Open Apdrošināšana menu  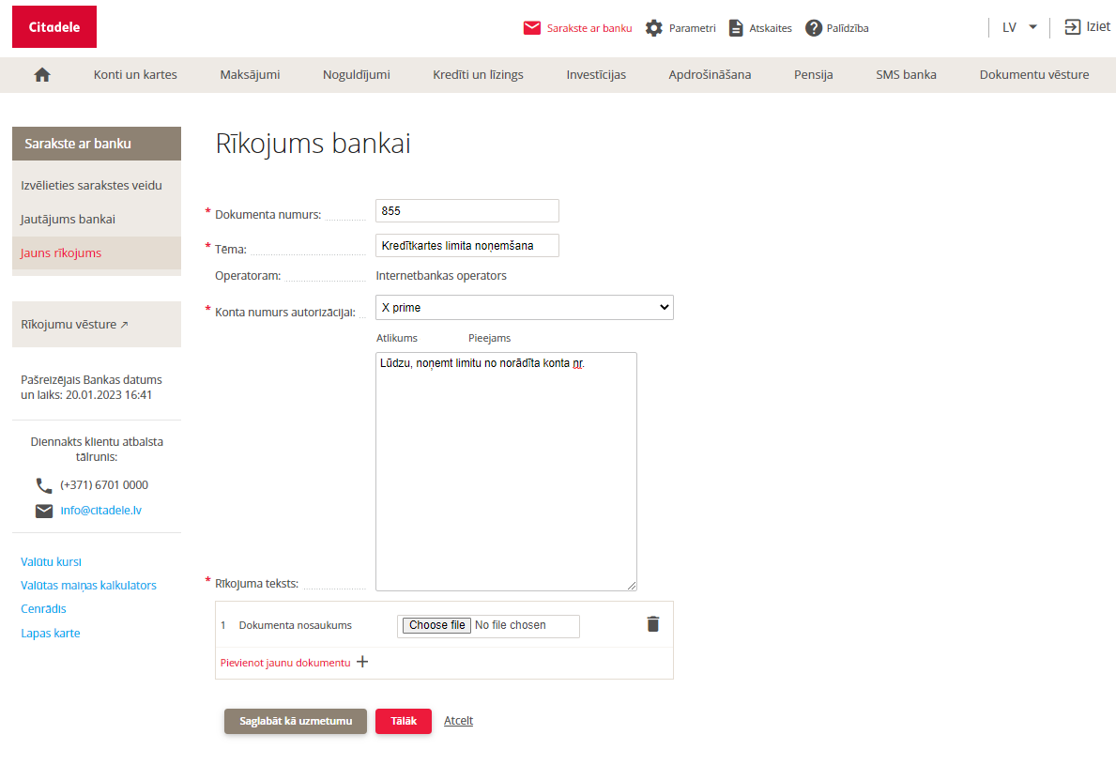(x=710, y=75)
